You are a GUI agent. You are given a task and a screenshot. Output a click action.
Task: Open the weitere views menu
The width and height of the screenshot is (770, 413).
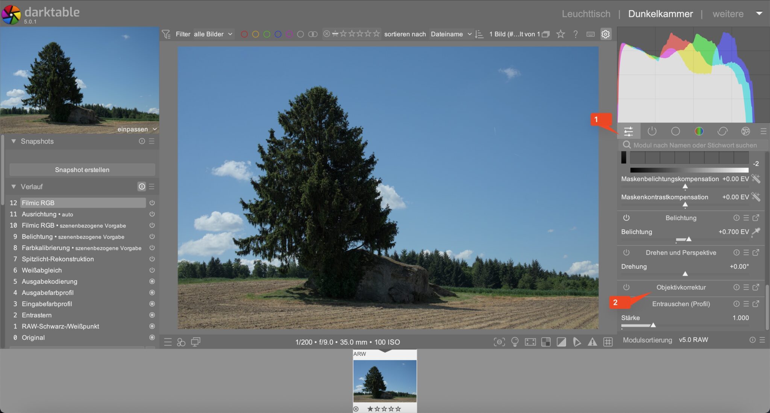click(x=728, y=14)
